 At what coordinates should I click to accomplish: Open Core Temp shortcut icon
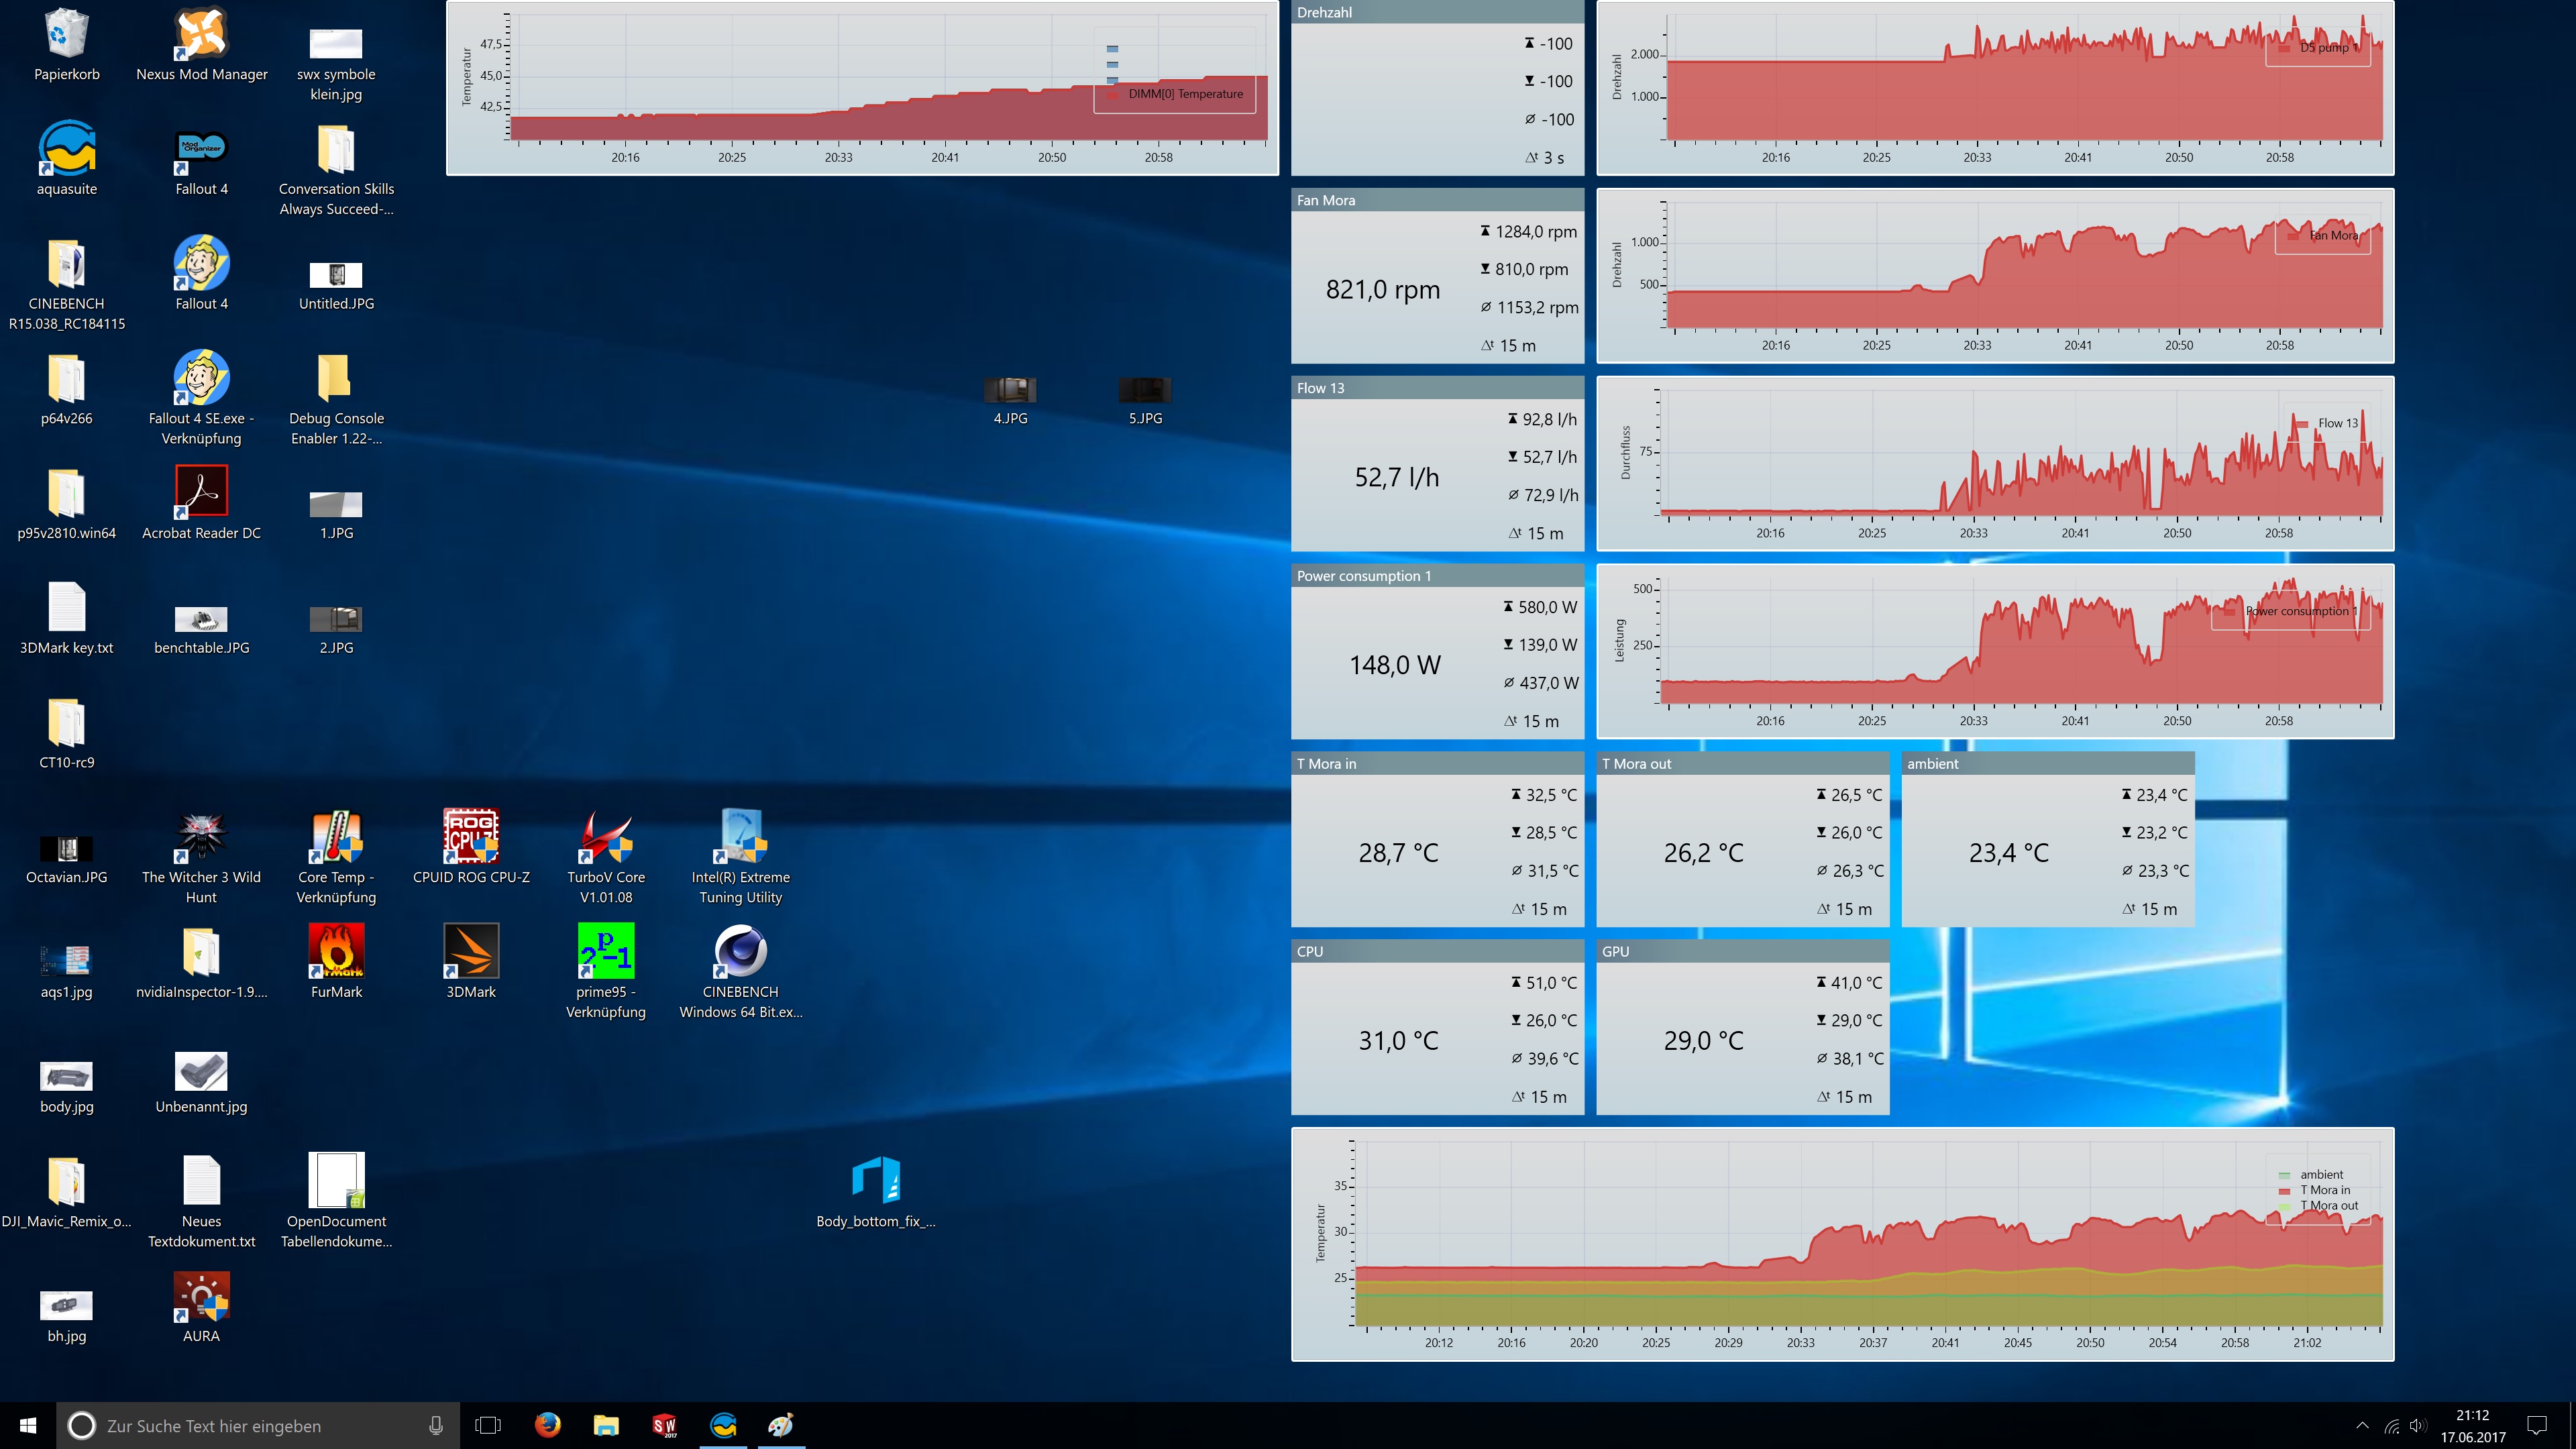(336, 837)
